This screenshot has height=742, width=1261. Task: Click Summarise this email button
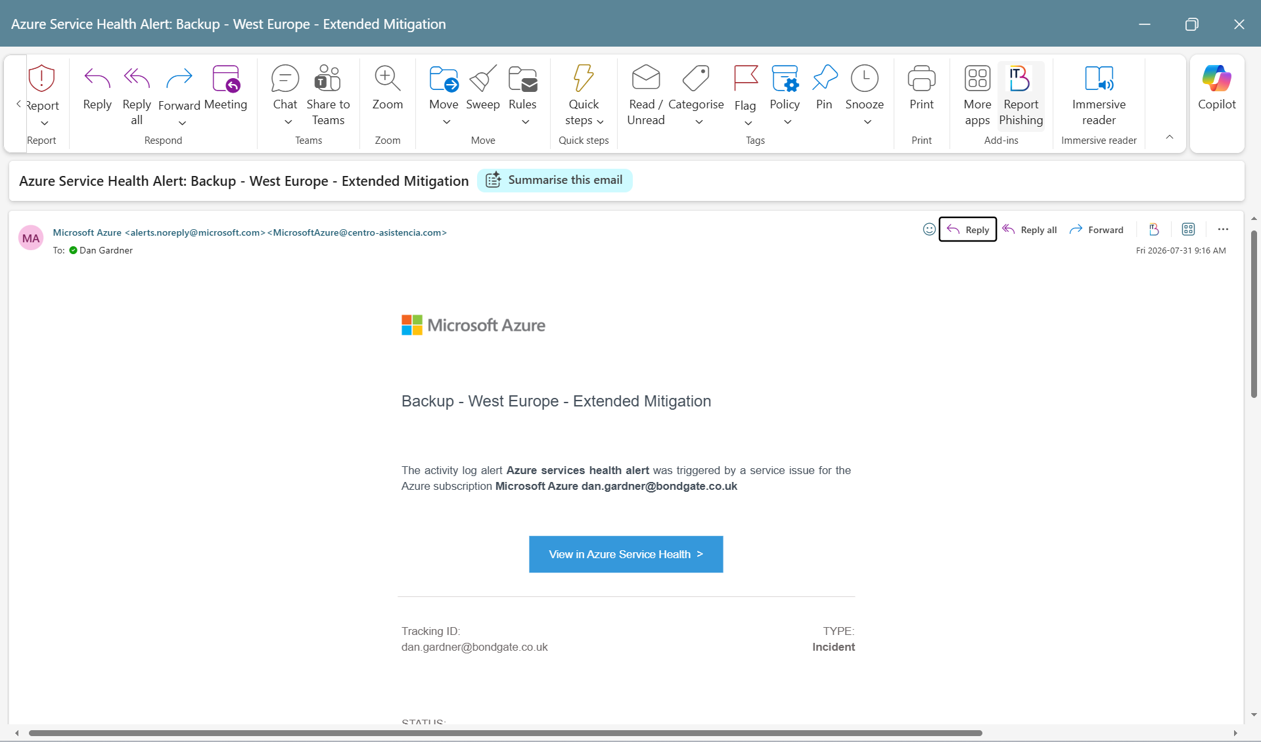coord(555,181)
